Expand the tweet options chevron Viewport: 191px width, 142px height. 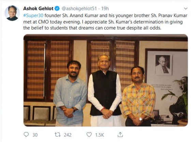point(186,9)
